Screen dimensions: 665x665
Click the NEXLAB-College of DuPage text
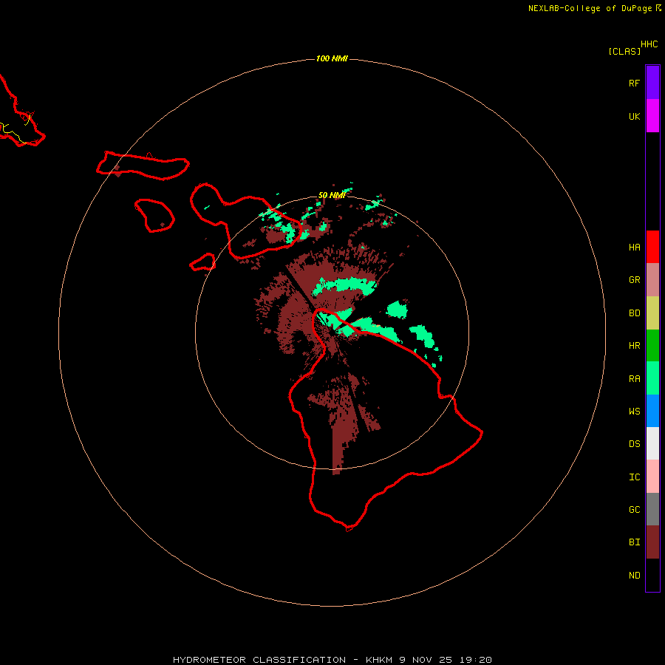click(x=590, y=8)
